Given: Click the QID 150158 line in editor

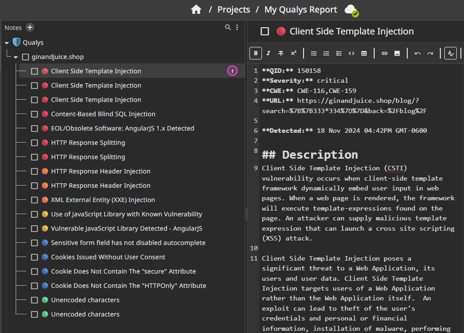Looking at the screenshot, I should 291,71.
